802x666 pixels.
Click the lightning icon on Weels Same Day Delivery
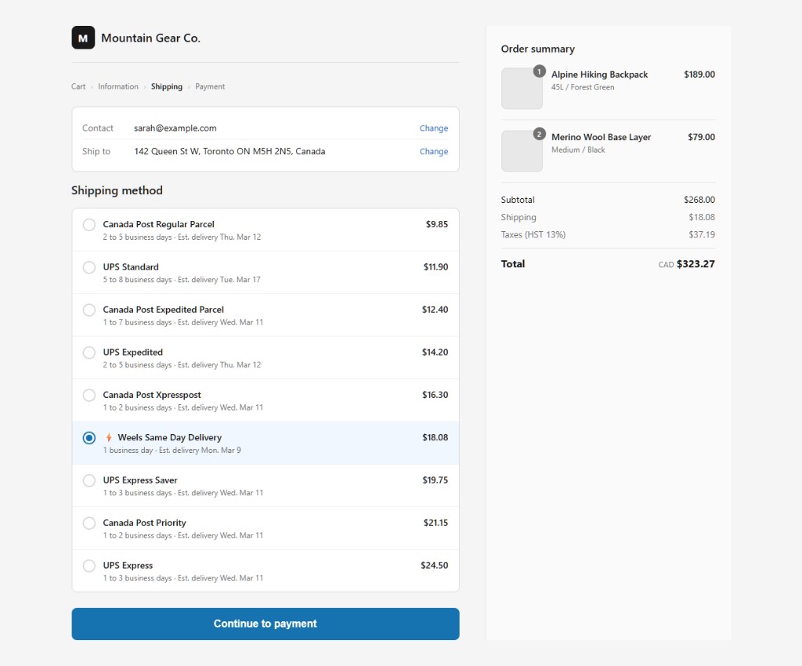[x=109, y=437]
